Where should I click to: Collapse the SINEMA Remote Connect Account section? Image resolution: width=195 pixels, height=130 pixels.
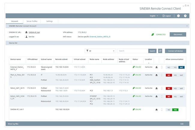[187, 26]
